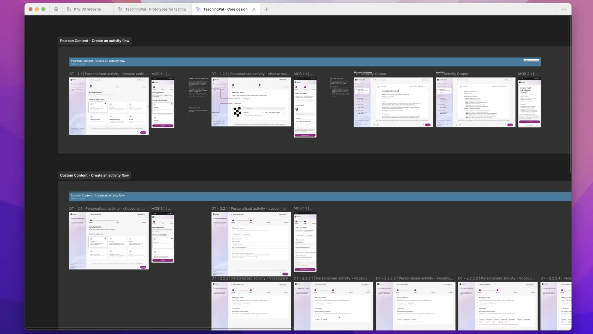Click the Home icon in the tab bar
The image size is (593, 334).
pyautogui.click(x=56, y=9)
